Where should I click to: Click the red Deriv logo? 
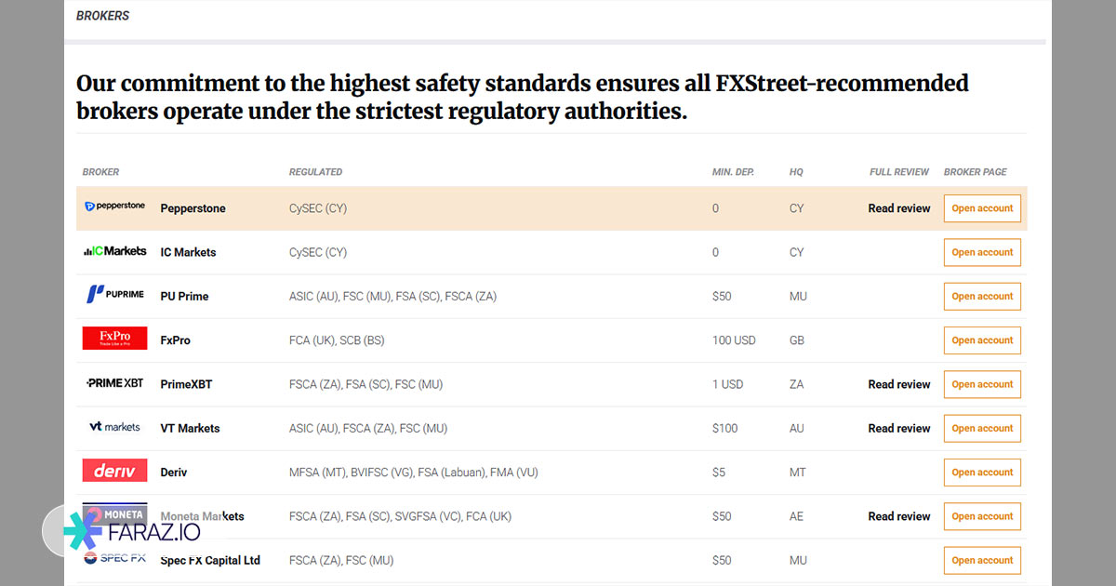click(x=114, y=471)
